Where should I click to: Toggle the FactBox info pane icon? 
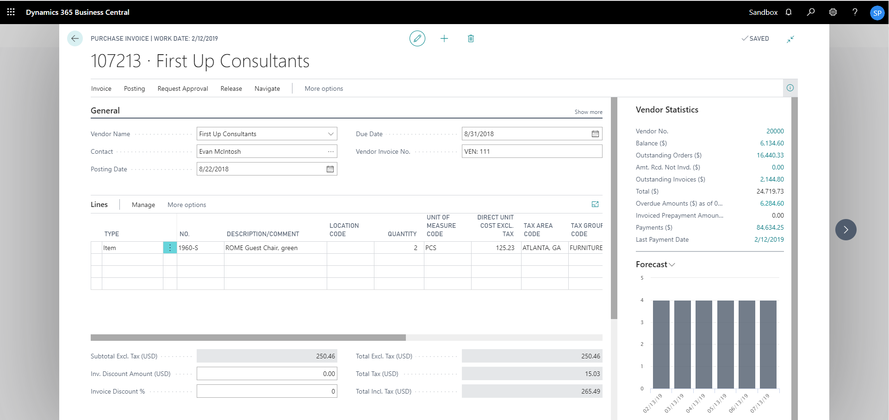(790, 88)
